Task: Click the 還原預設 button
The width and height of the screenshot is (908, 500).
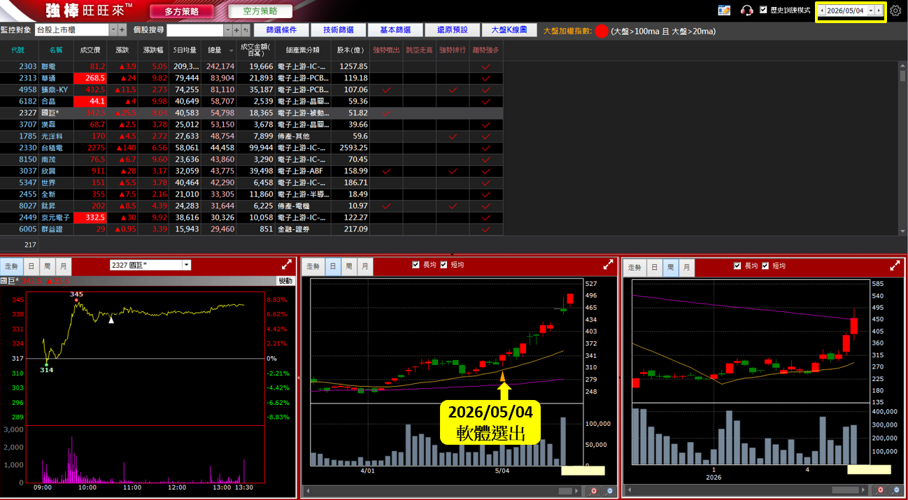Action: tap(453, 30)
